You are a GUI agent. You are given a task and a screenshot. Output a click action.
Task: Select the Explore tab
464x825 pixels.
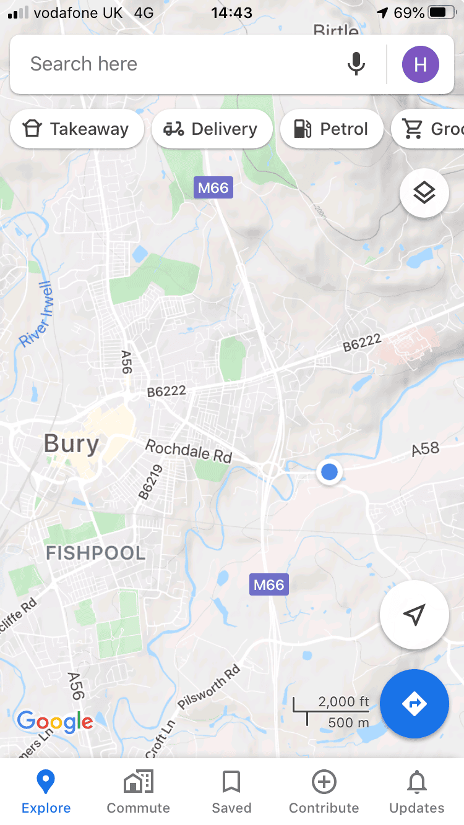pos(46,793)
